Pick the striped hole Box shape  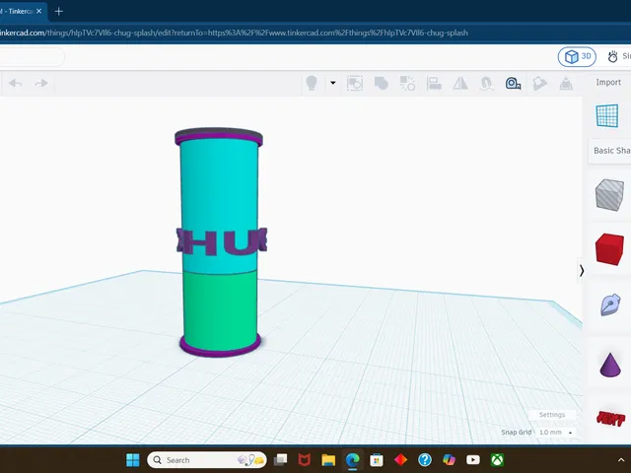pos(609,195)
